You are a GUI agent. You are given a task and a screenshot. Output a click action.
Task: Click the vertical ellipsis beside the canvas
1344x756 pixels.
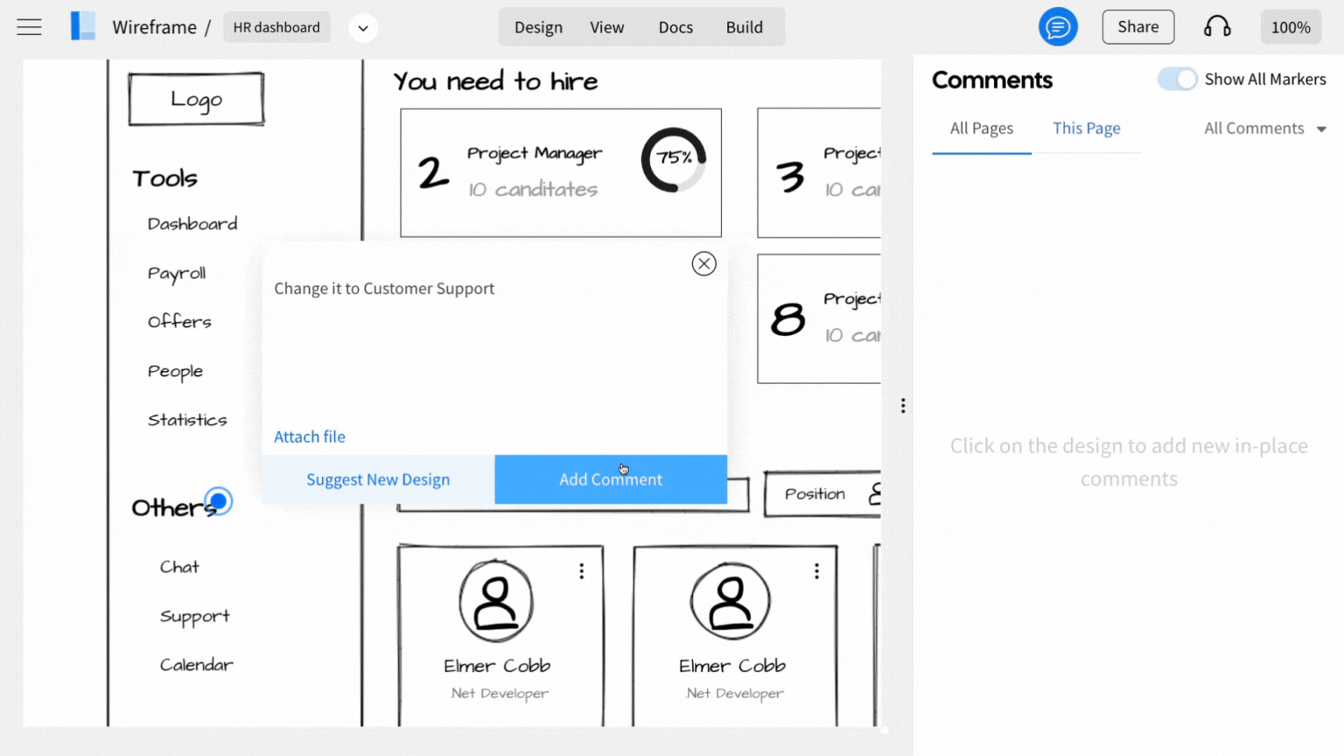[x=902, y=405]
